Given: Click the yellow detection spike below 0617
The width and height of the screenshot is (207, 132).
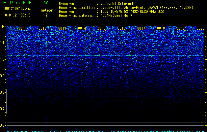Looking at the screenshot, I should tap(139, 130).
